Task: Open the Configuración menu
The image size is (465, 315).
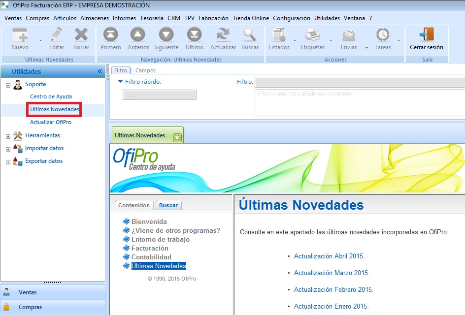Action: 291,18
